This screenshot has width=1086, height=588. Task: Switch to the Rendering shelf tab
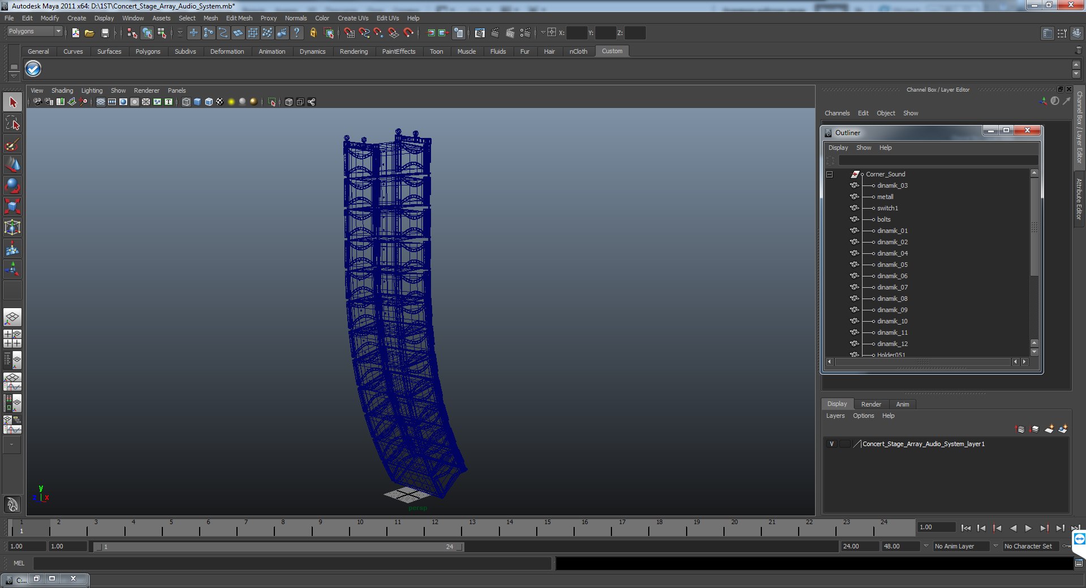click(x=354, y=51)
